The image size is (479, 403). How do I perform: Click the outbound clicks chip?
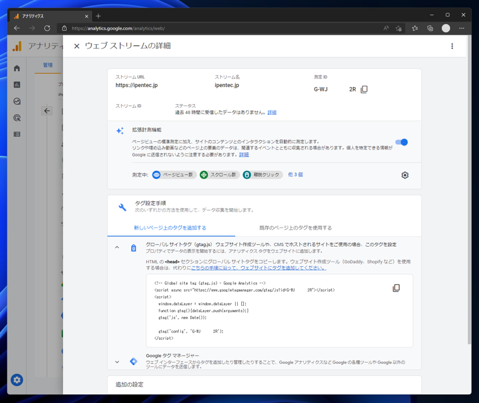point(263,175)
